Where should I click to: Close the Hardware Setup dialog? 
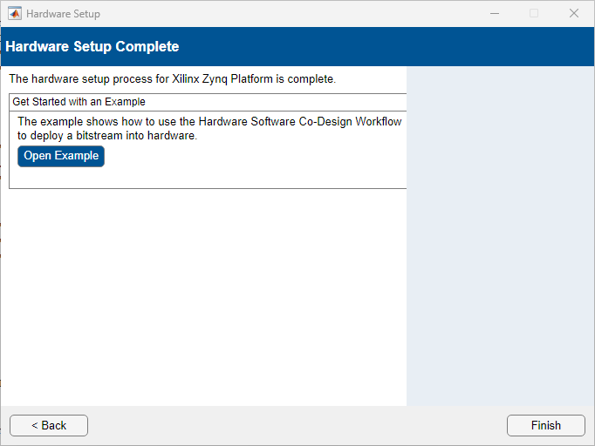click(x=574, y=14)
